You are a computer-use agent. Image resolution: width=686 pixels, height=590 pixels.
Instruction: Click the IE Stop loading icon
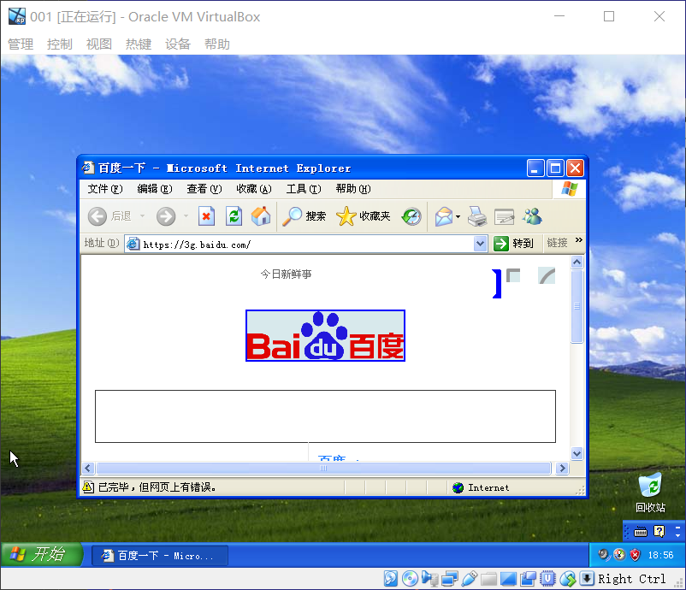tap(206, 216)
